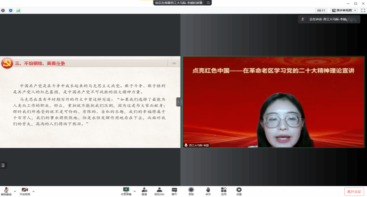Enter full screen mode icon
The width and height of the screenshot is (367, 197).
[363, 11]
